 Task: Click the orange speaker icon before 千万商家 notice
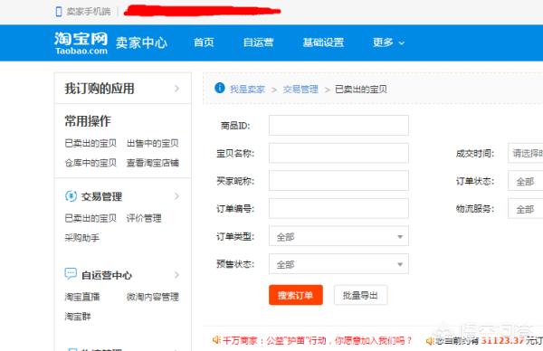[x=216, y=340]
